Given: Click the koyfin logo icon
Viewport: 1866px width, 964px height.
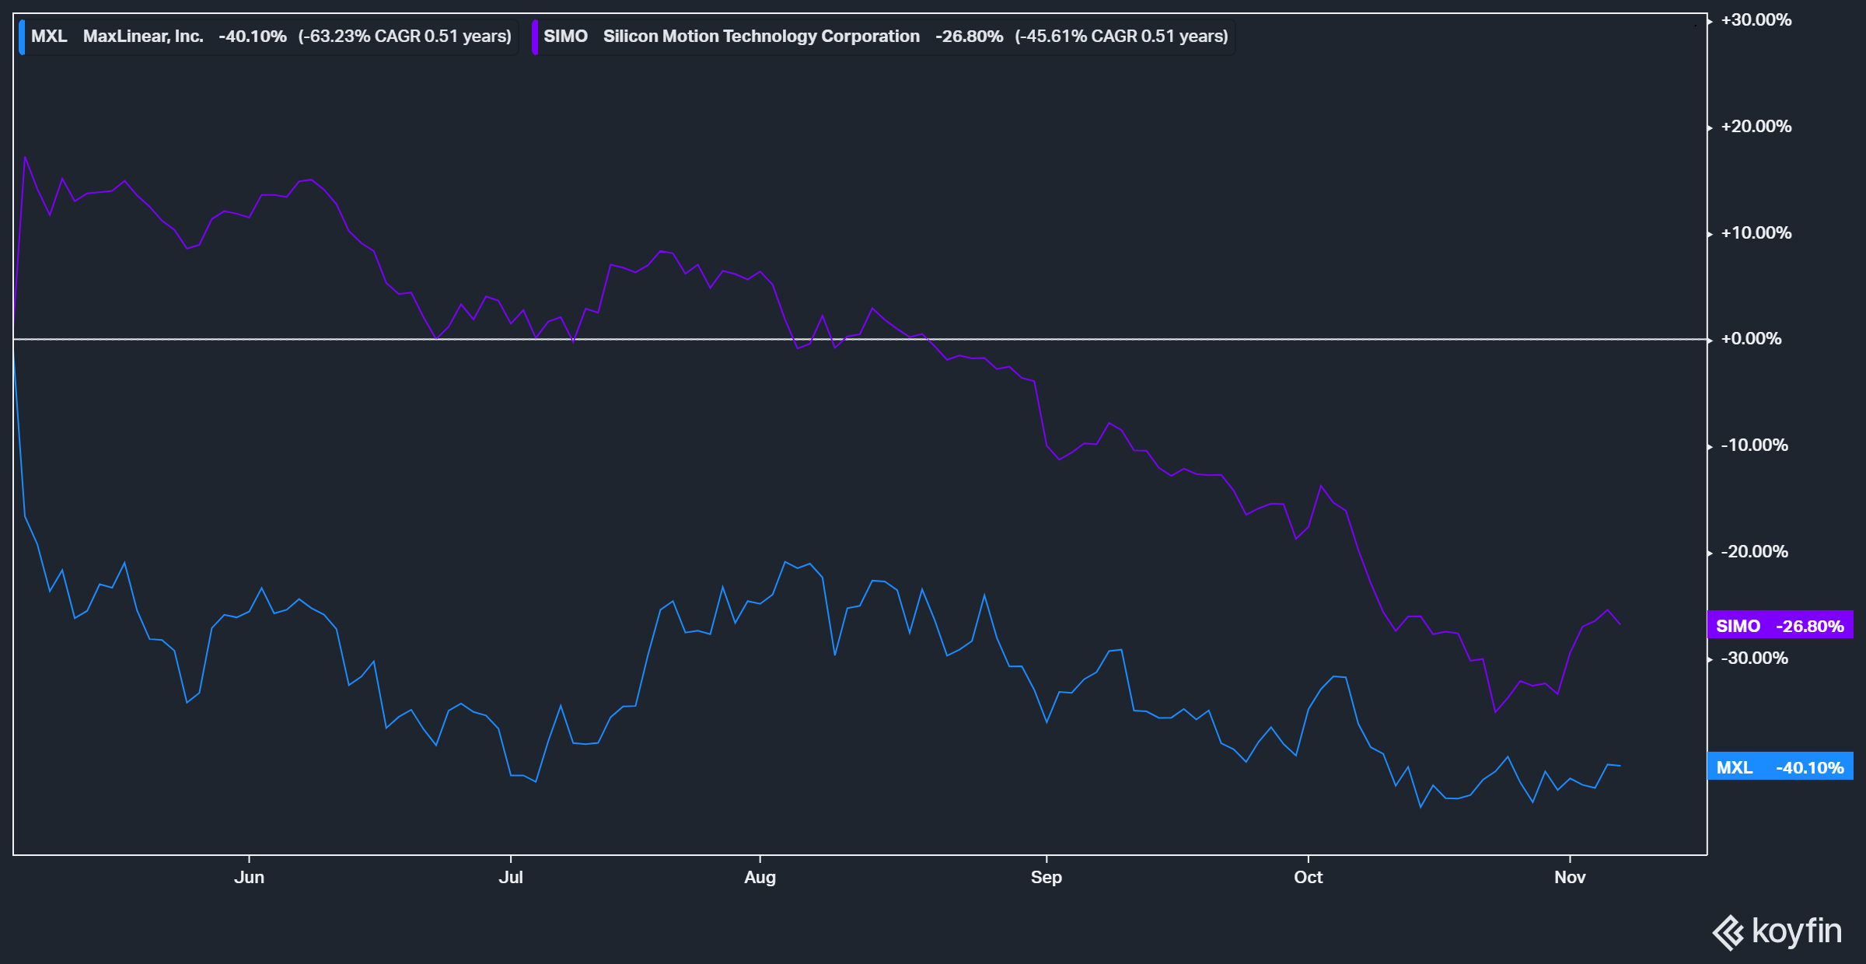Looking at the screenshot, I should pos(1728,933).
